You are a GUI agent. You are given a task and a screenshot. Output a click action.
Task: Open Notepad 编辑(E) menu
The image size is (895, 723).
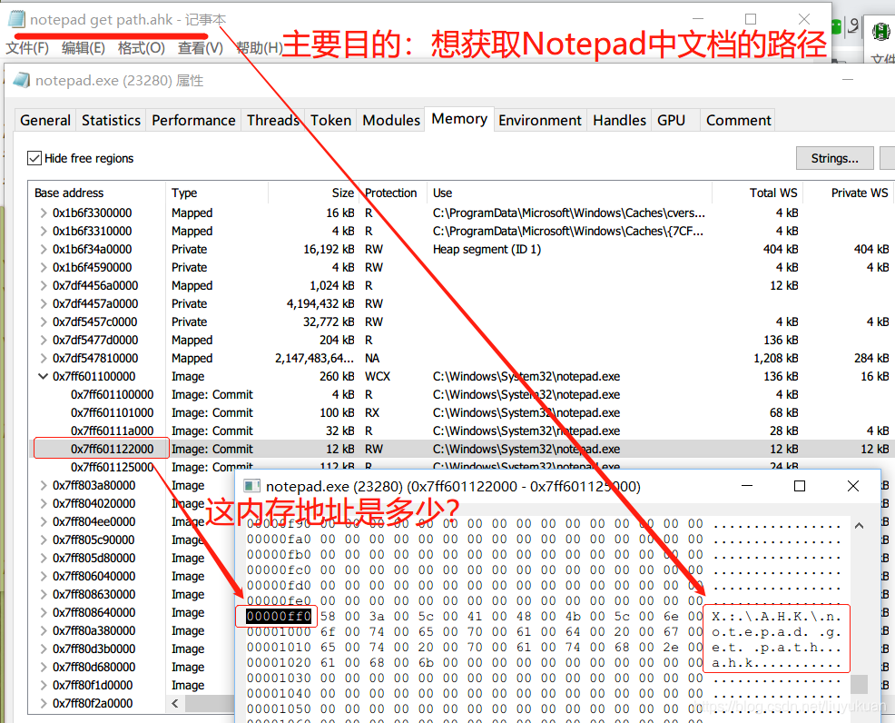pos(84,48)
